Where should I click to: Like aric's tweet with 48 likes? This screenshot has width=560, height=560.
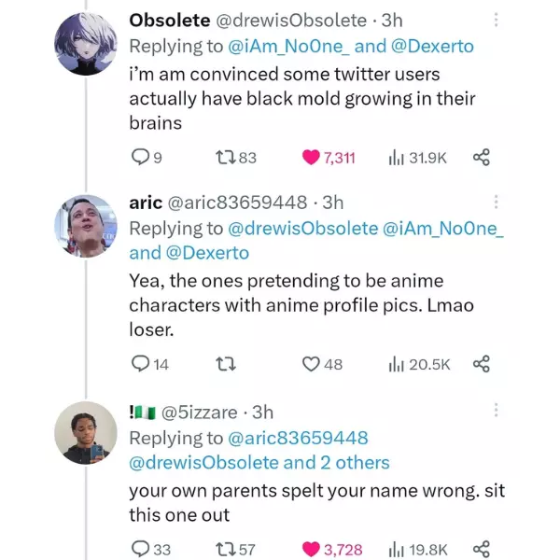tap(312, 363)
